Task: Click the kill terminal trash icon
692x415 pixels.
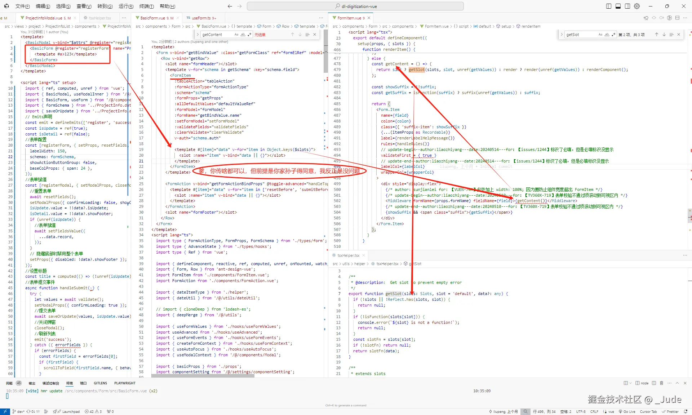Action: (661, 383)
